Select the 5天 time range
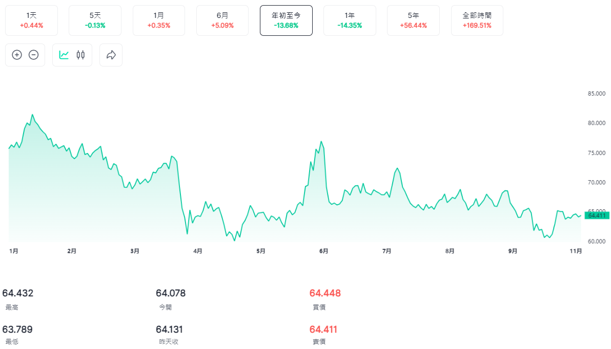The image size is (611, 349). (x=95, y=20)
